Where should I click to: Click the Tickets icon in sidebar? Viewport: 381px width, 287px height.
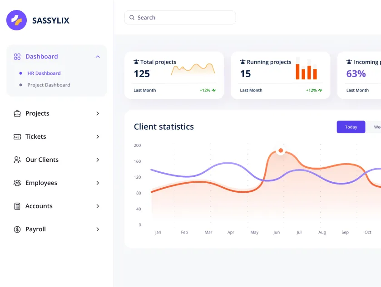pyautogui.click(x=17, y=137)
